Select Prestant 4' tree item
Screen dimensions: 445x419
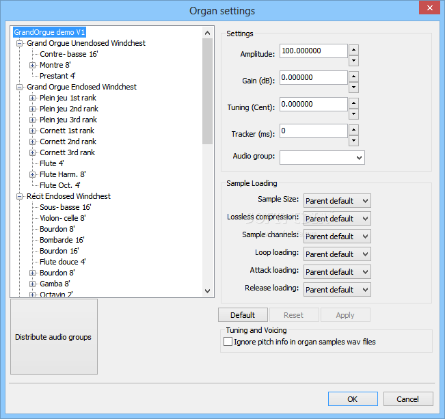pos(57,76)
